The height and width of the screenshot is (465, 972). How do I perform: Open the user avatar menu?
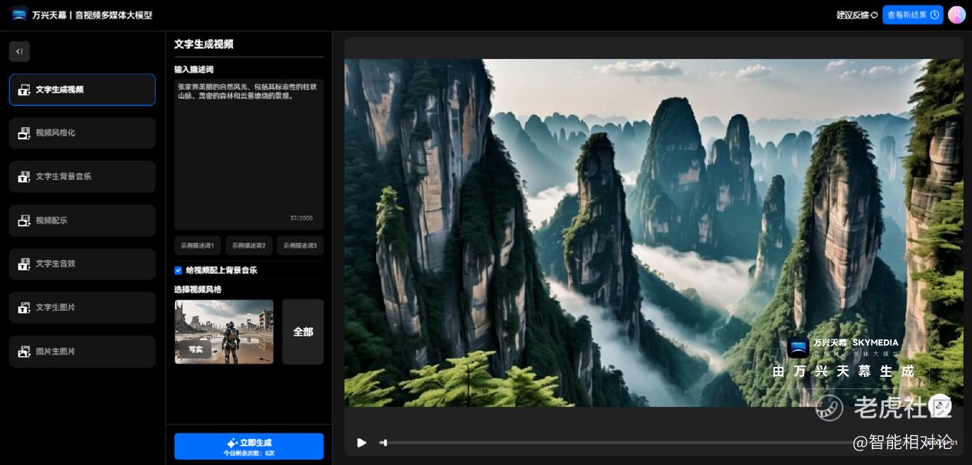957,15
